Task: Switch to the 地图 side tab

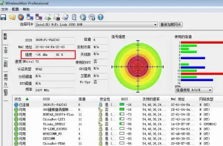Action: 6,93
